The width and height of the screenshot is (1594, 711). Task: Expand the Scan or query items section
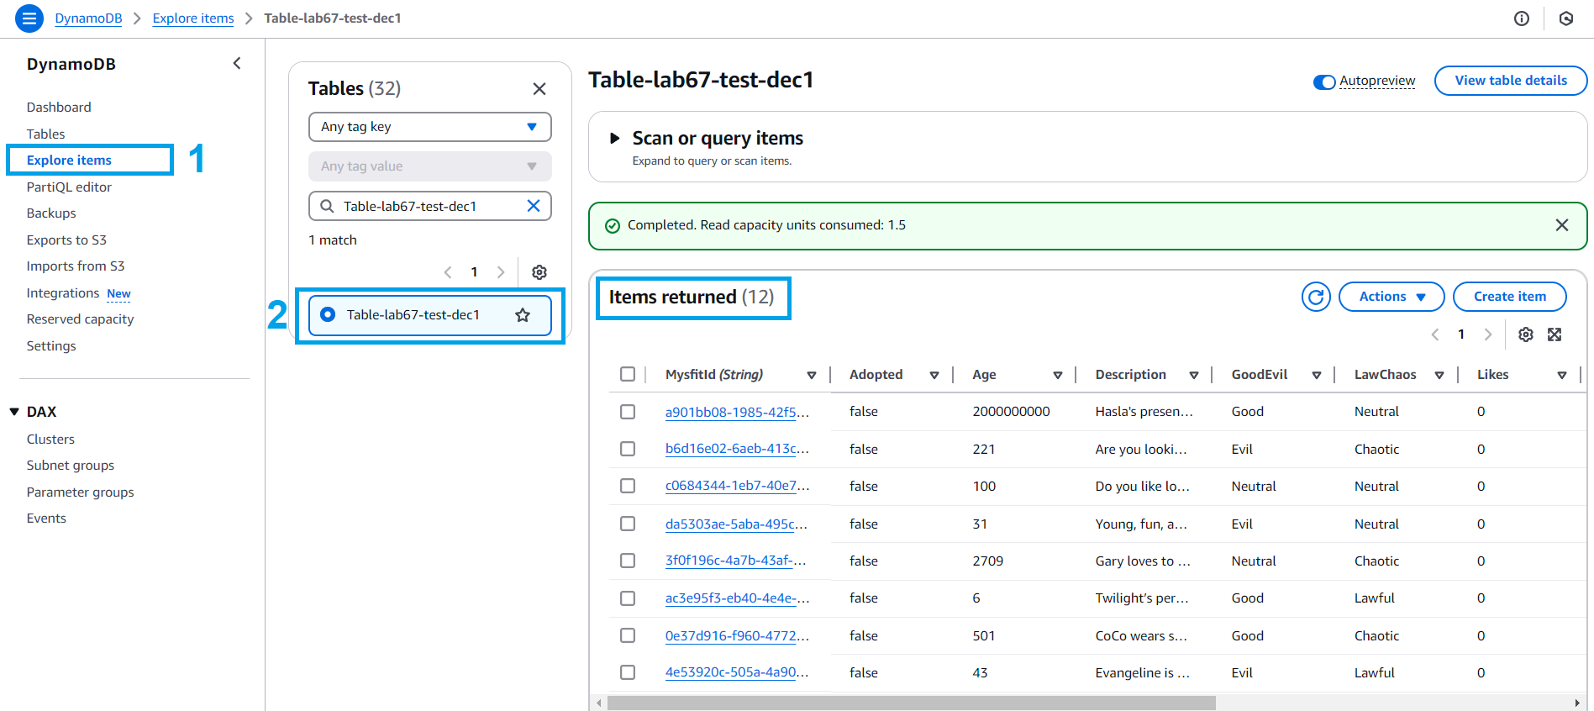click(x=614, y=138)
